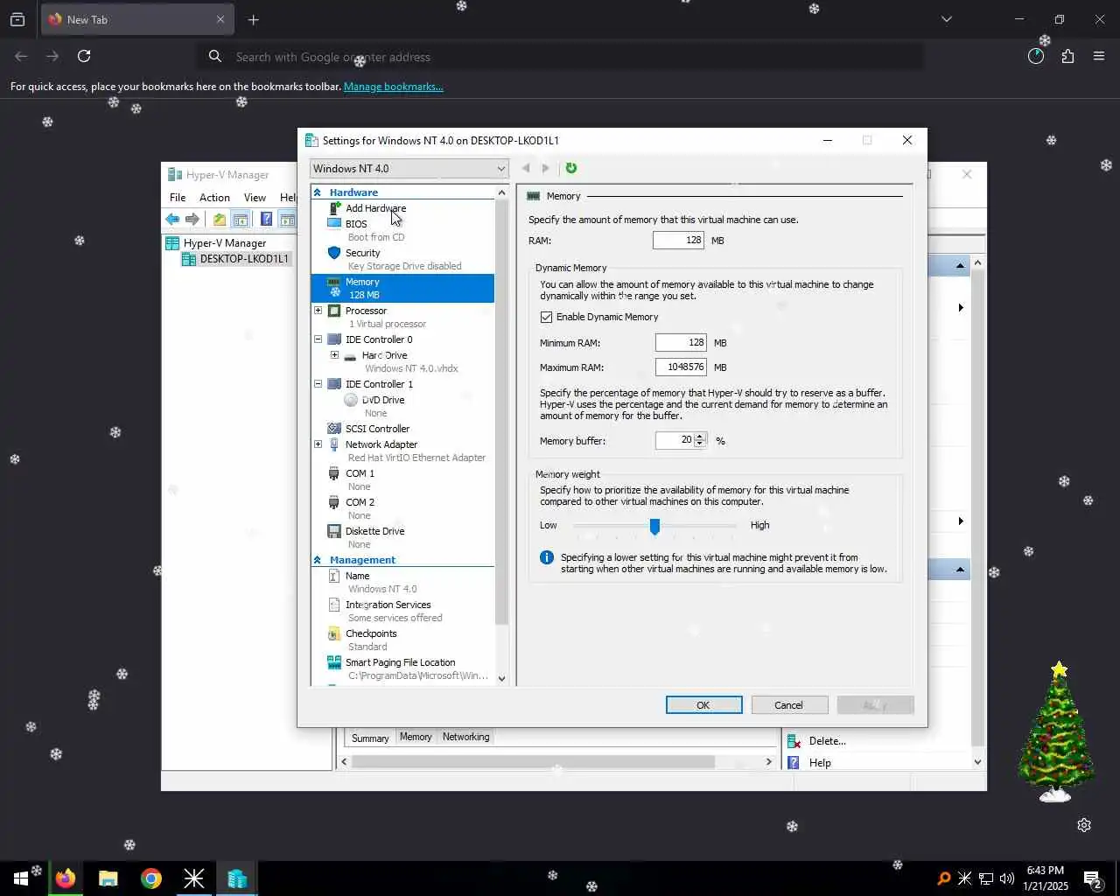
Task: Click the Manage bookmarks link
Action: [x=394, y=87]
